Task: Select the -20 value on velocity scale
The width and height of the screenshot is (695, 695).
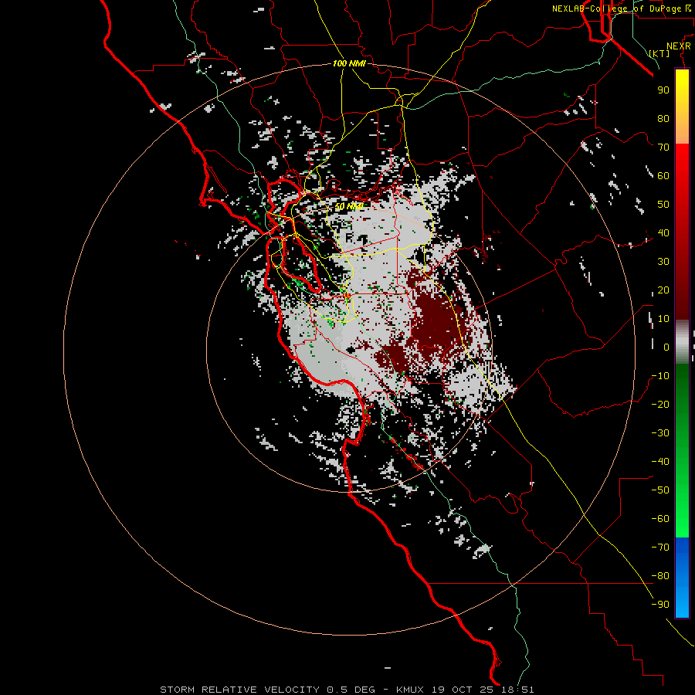Action: pos(660,404)
